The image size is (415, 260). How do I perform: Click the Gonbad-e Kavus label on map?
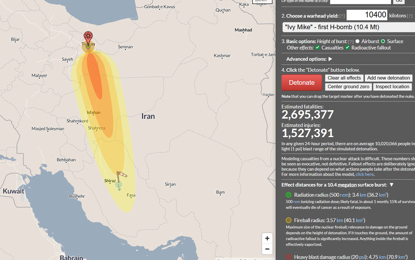point(160,7)
